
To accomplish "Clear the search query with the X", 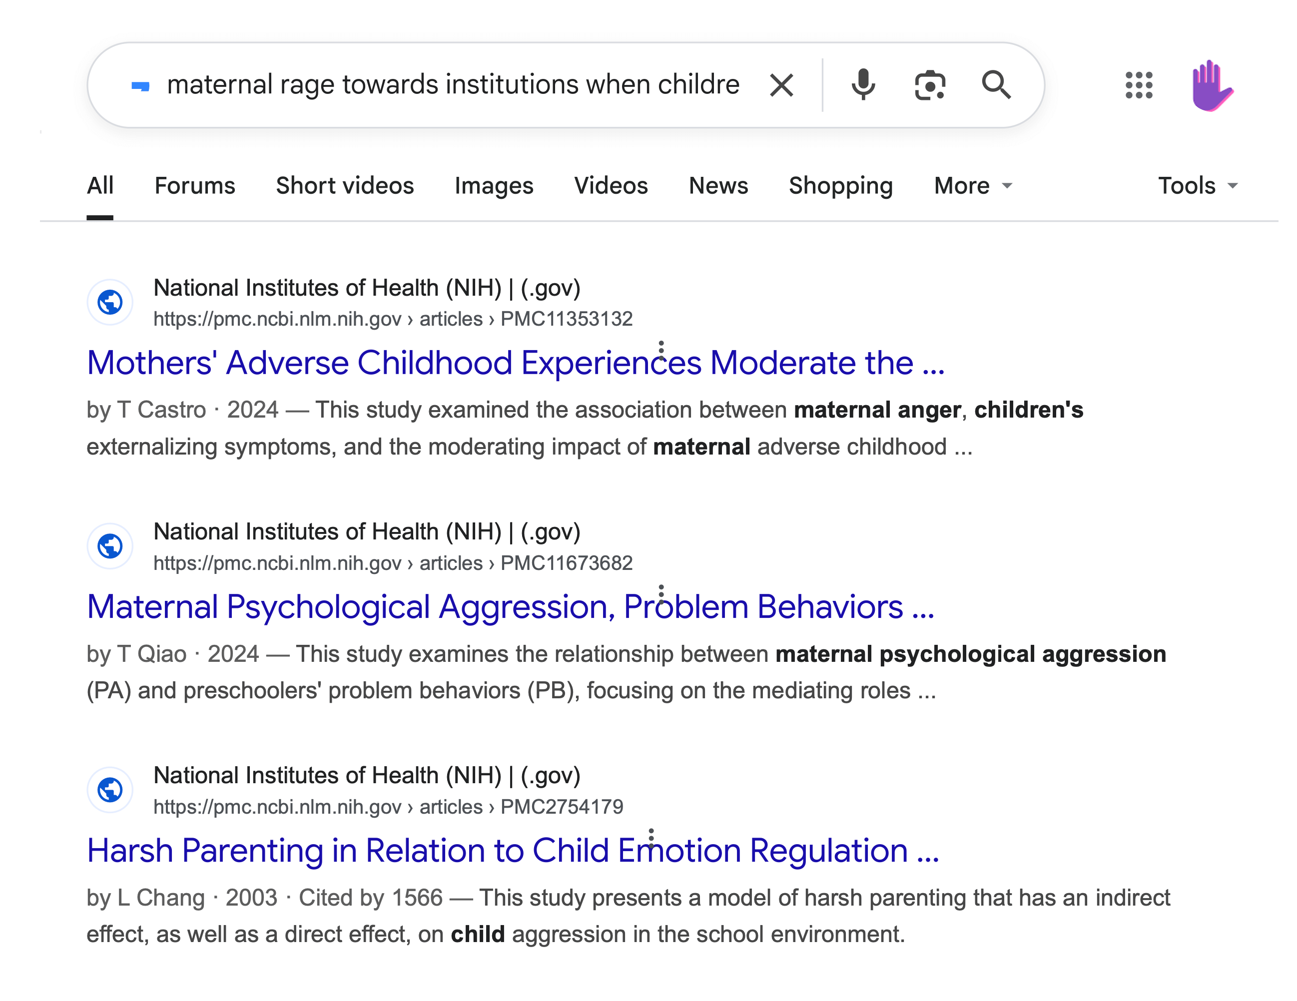I will [x=781, y=84].
